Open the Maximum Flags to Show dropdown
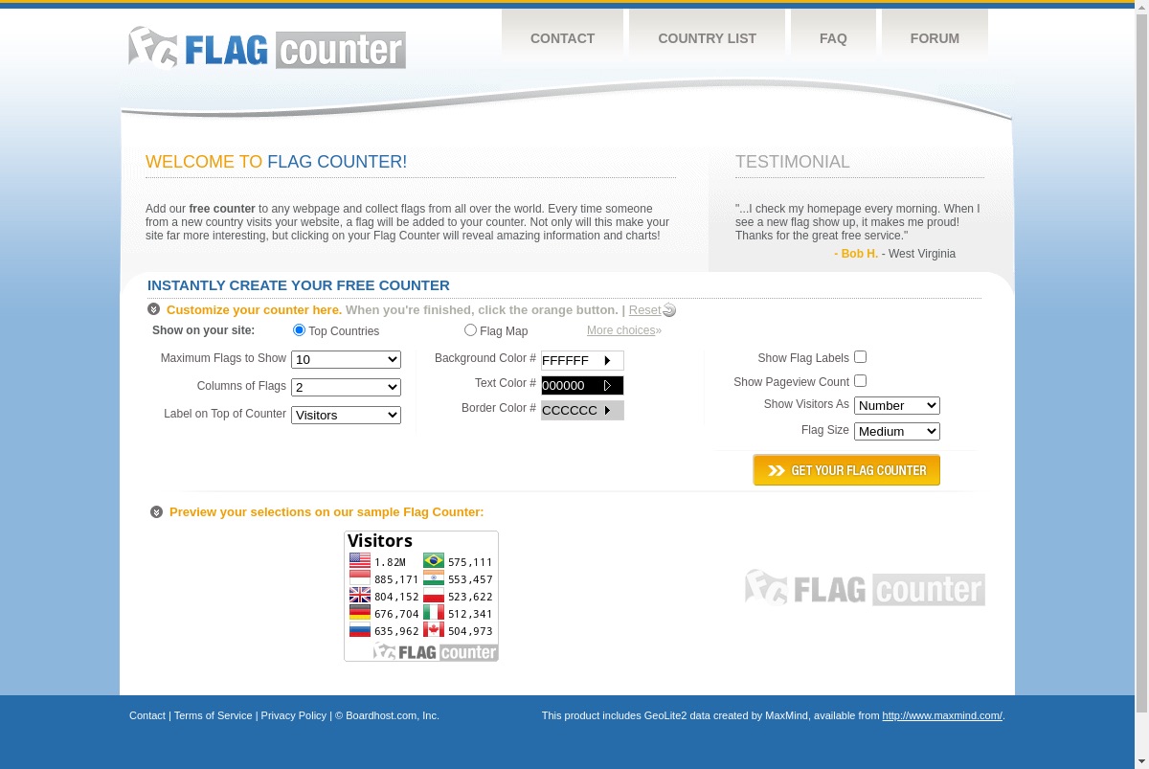Viewport: 1149px width, 769px height. pyautogui.click(x=346, y=360)
